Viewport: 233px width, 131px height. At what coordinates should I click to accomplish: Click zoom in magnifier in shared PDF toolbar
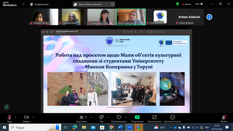pos(132,32)
